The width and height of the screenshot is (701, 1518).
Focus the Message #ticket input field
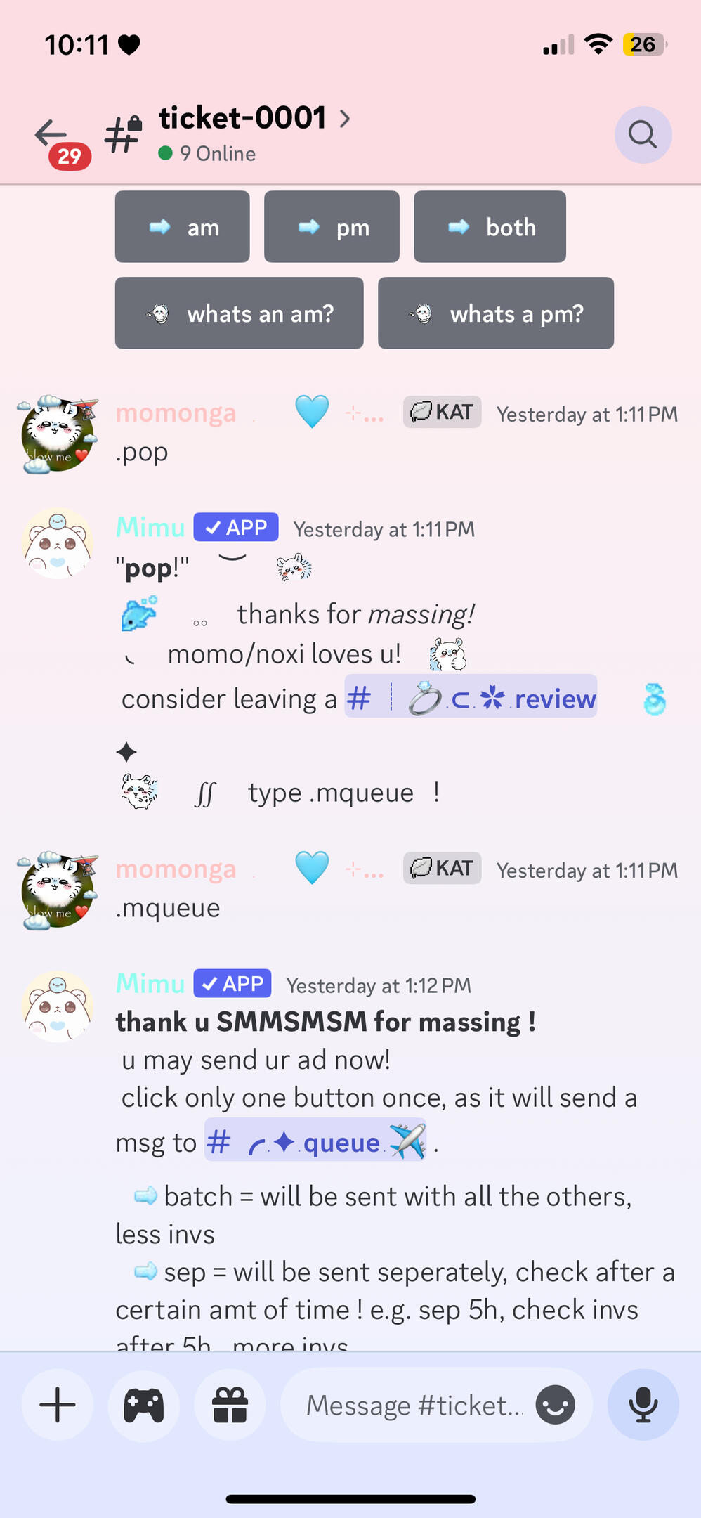[x=414, y=1405]
